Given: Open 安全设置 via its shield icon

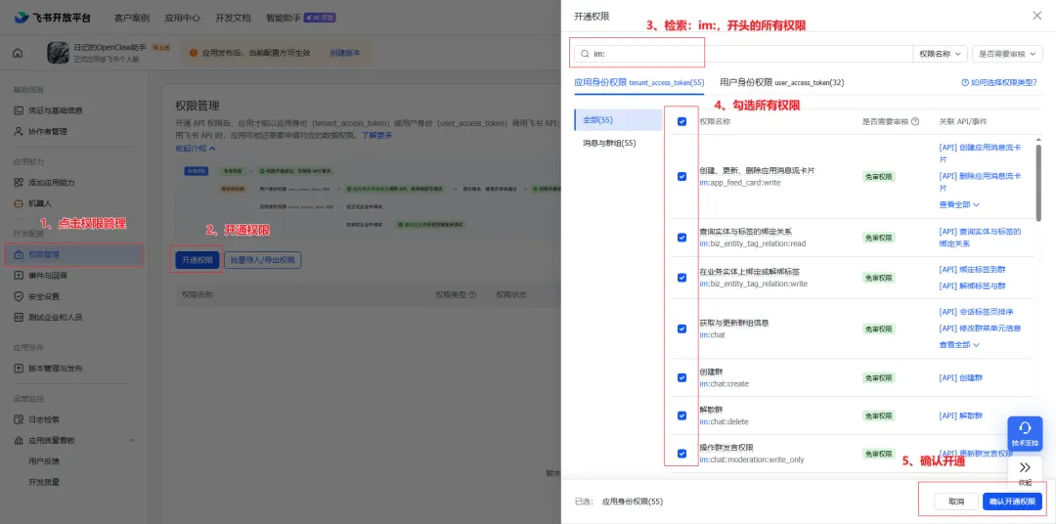Looking at the screenshot, I should pos(19,296).
